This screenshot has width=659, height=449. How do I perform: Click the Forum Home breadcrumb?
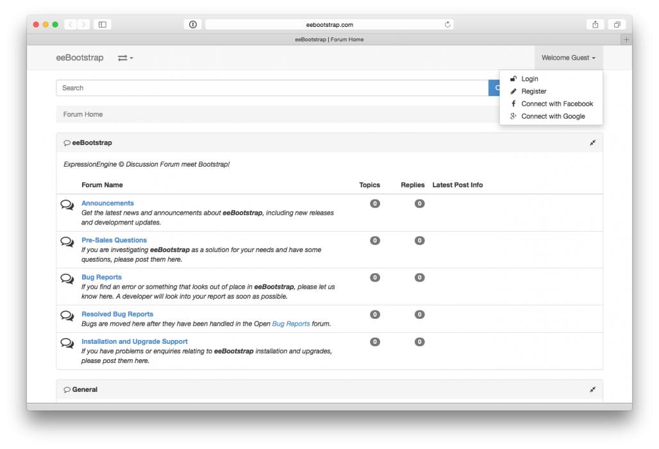coord(83,114)
